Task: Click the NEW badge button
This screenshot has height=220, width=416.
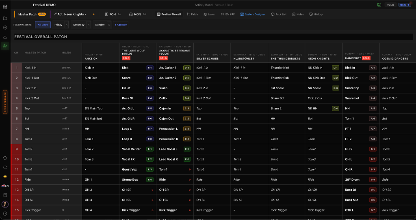Action: 405,5
